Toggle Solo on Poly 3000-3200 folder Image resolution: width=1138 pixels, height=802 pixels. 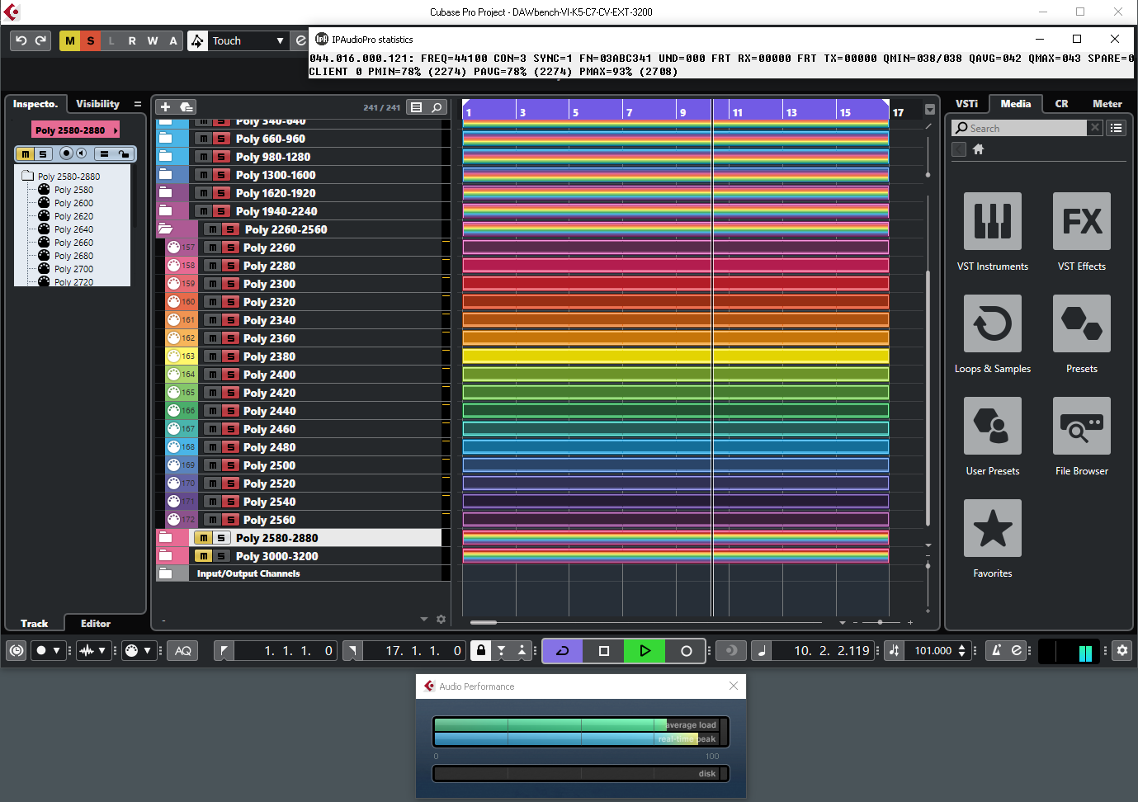(x=221, y=556)
